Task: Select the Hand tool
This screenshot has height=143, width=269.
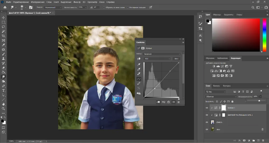Action: click(3, 104)
